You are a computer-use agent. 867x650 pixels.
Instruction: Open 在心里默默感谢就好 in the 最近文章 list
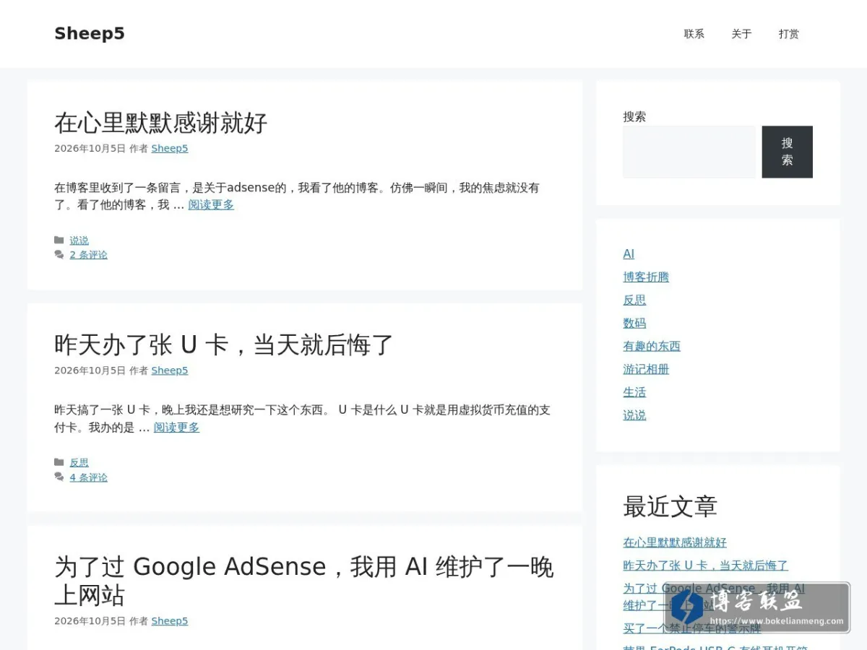(675, 542)
